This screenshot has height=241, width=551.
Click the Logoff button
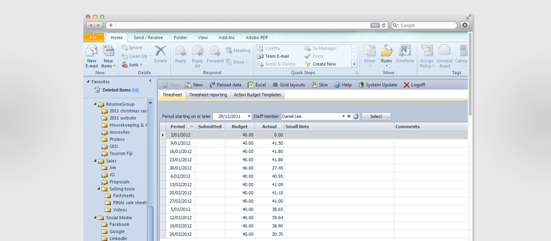click(414, 84)
